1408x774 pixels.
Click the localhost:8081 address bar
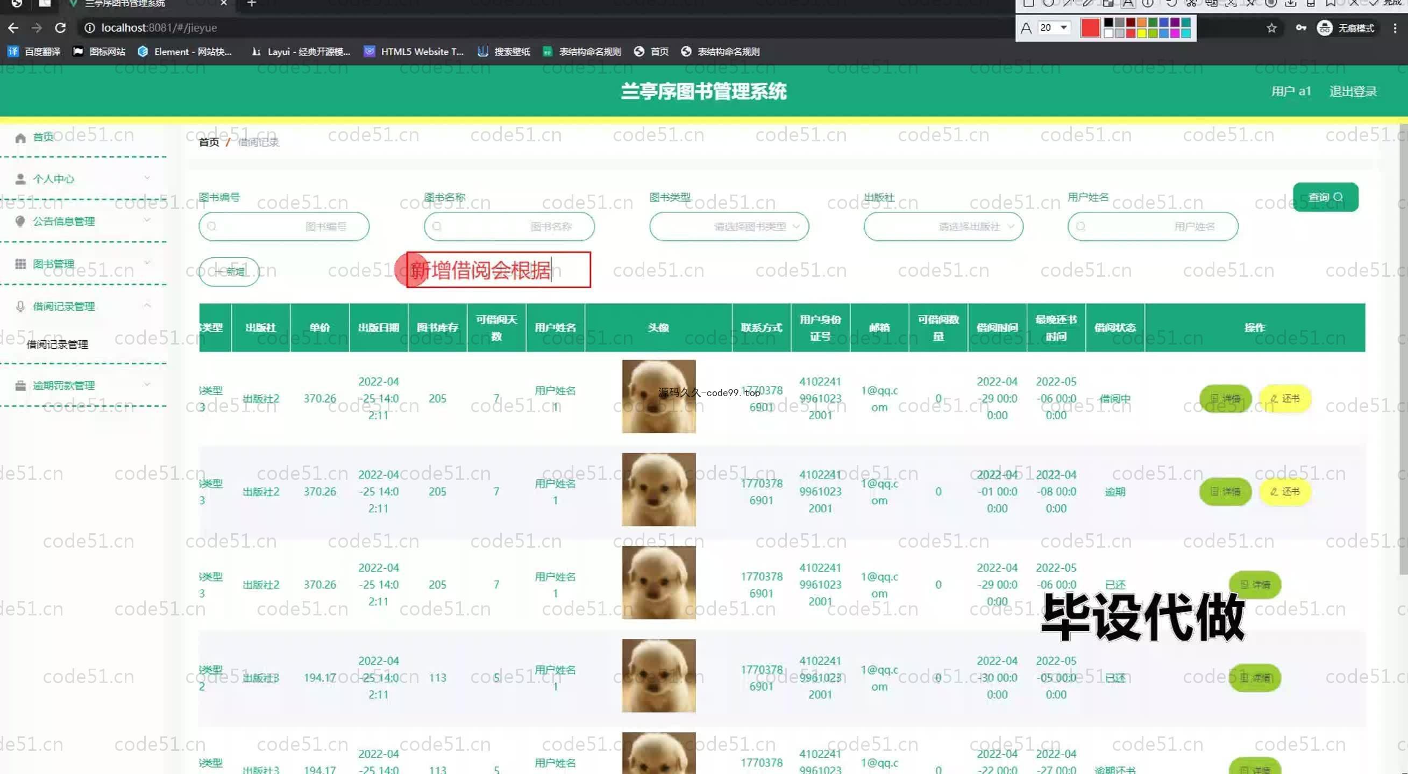pyautogui.click(x=546, y=27)
